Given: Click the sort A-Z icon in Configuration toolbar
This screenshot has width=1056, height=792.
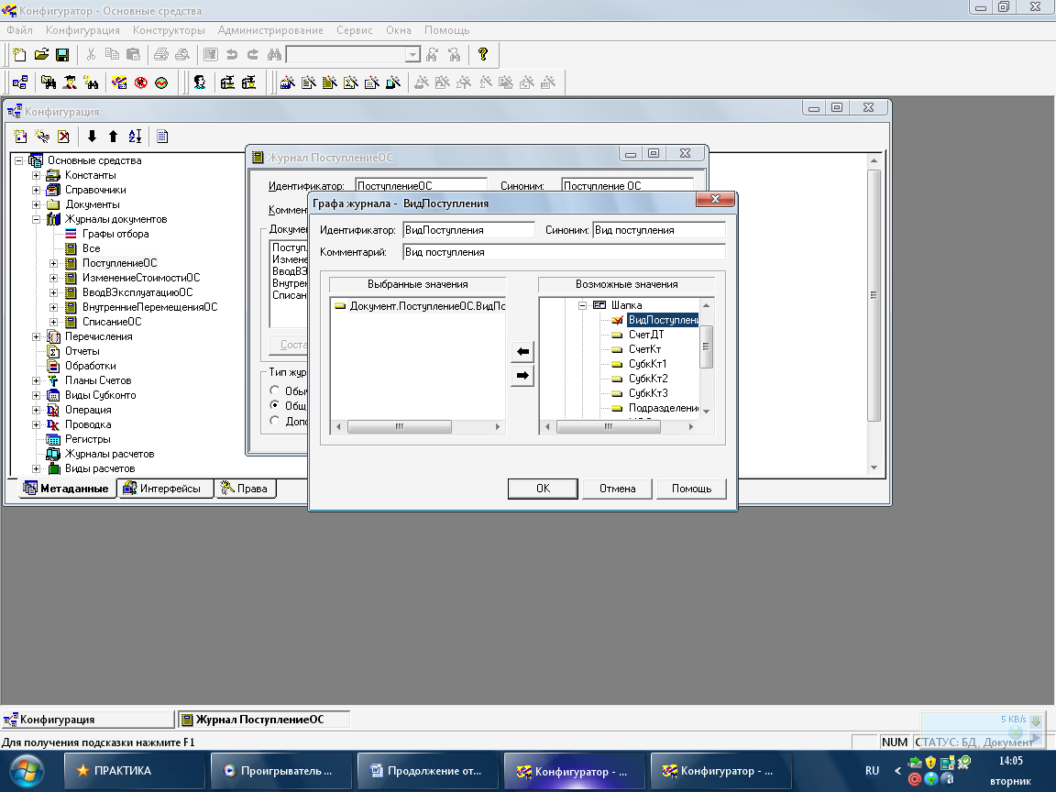Looking at the screenshot, I should pyautogui.click(x=135, y=137).
